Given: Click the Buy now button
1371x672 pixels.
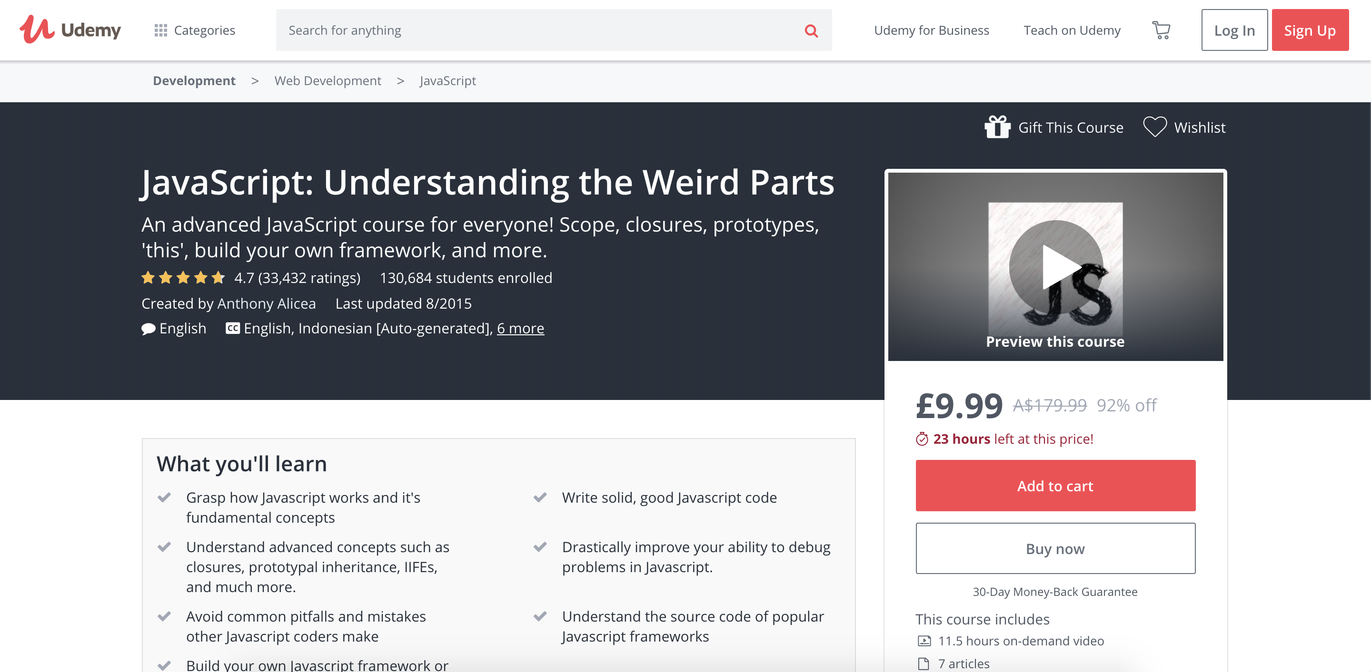Looking at the screenshot, I should tap(1055, 548).
